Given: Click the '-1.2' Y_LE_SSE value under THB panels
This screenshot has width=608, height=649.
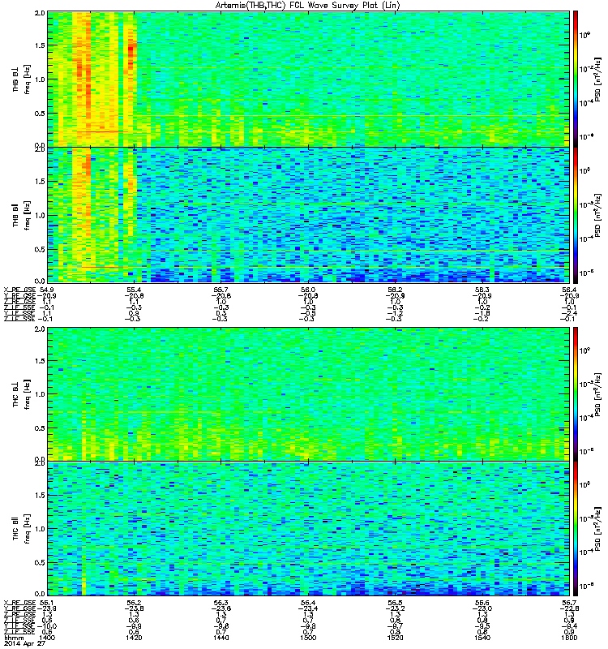Looking at the screenshot, I should pyautogui.click(x=396, y=313).
